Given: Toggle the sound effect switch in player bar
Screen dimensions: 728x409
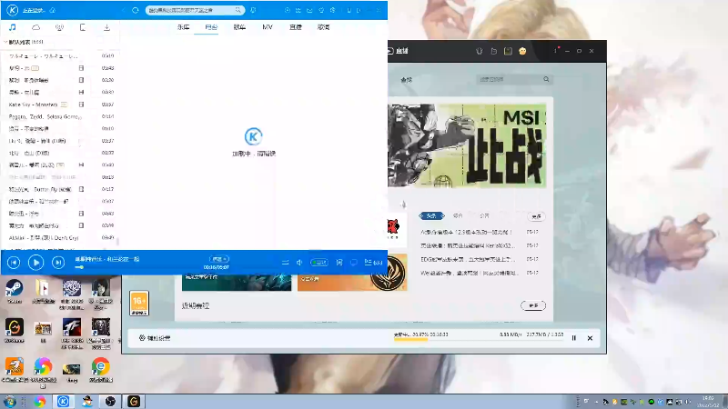Looking at the screenshot, I should [x=319, y=263].
